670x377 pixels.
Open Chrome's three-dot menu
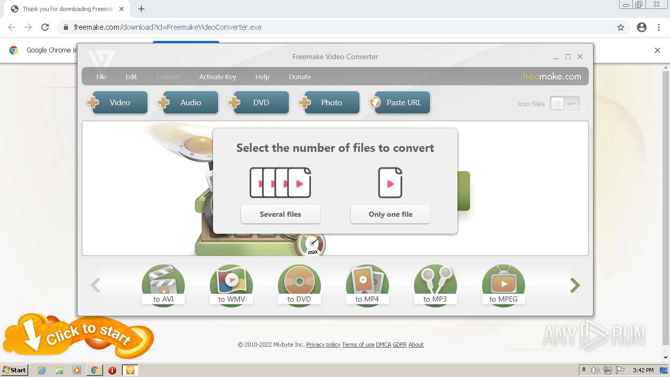click(x=658, y=27)
